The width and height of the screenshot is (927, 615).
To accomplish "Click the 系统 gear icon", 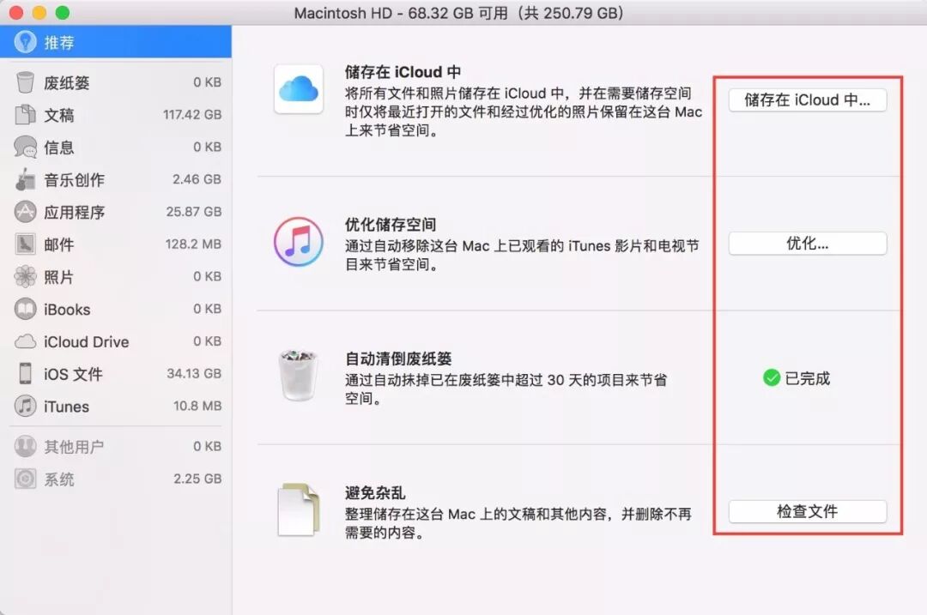I will [25, 479].
